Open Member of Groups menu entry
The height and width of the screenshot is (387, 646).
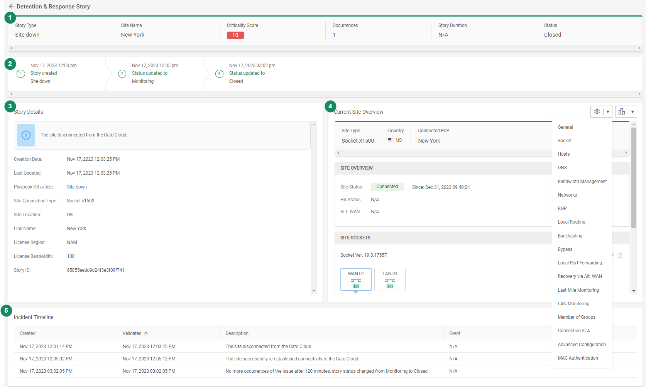click(x=577, y=317)
